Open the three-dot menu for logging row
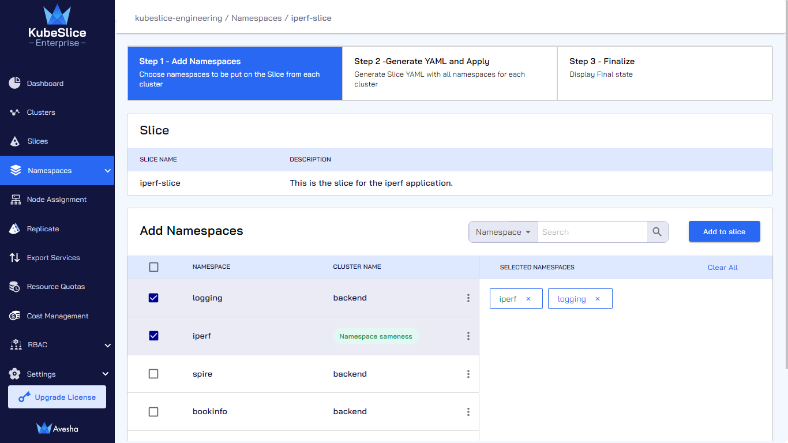The height and width of the screenshot is (443, 788). 468,298
